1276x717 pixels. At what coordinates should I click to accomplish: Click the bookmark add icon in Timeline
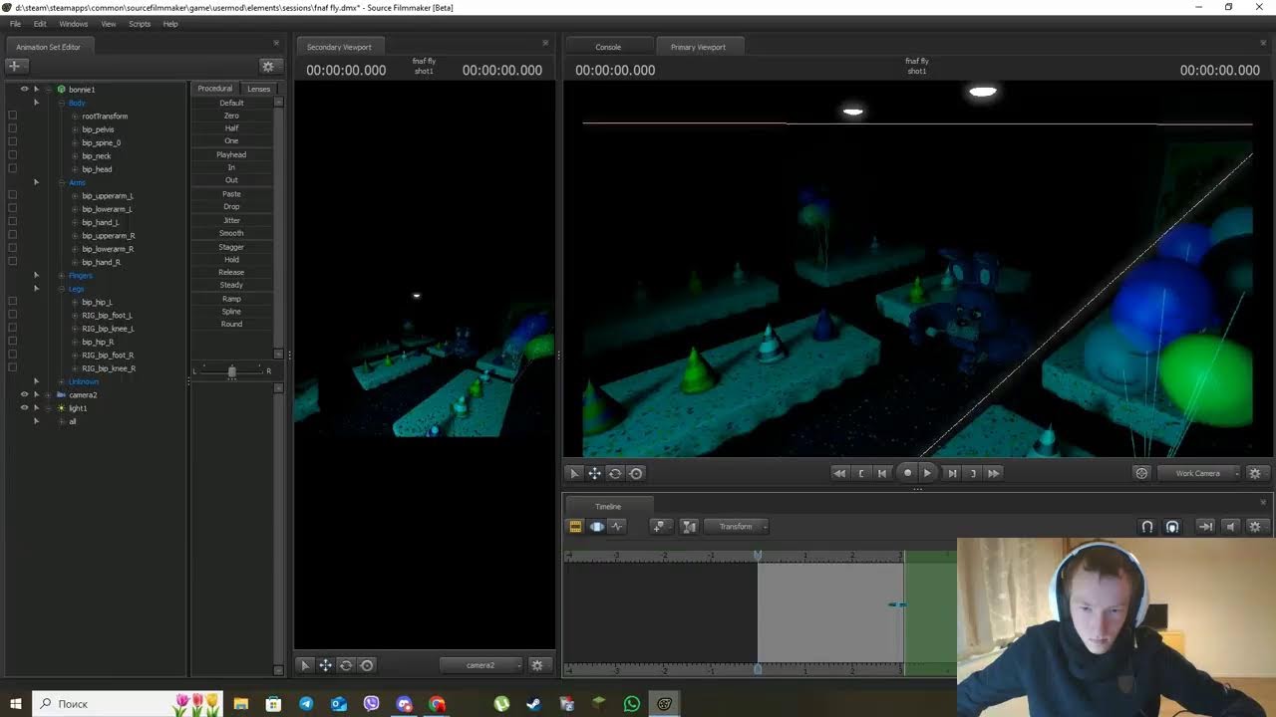(659, 526)
